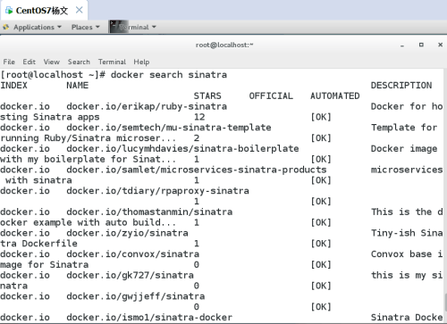The width and height of the screenshot is (447, 324).
Task: Click docker.io/lucymhdavies/sinatra-boilerplate entry
Action: tap(182, 148)
